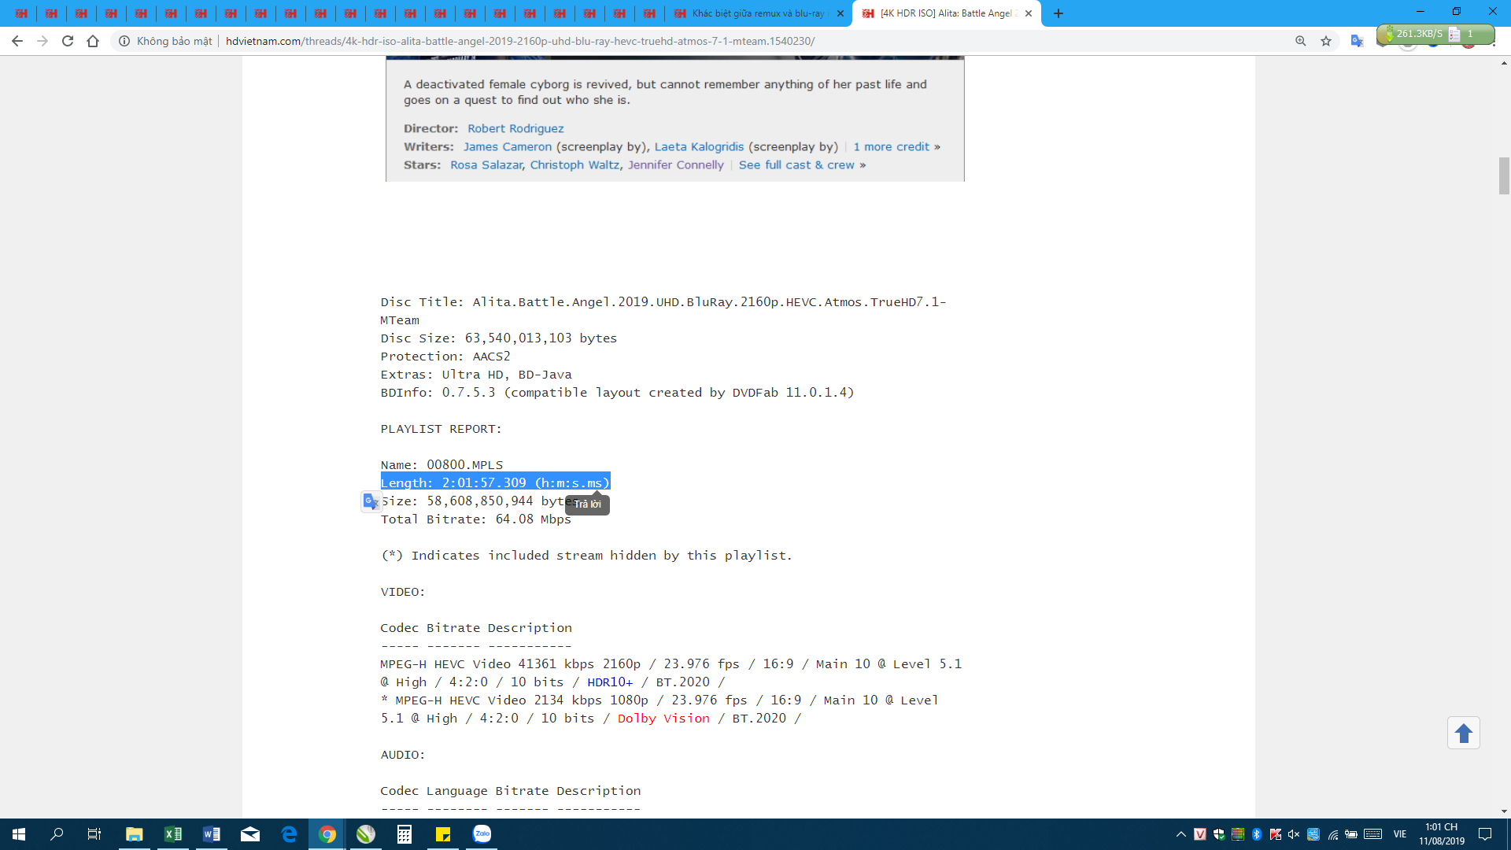This screenshot has height=850, width=1511.
Task: Open Word from the taskbar
Action: tap(211, 834)
